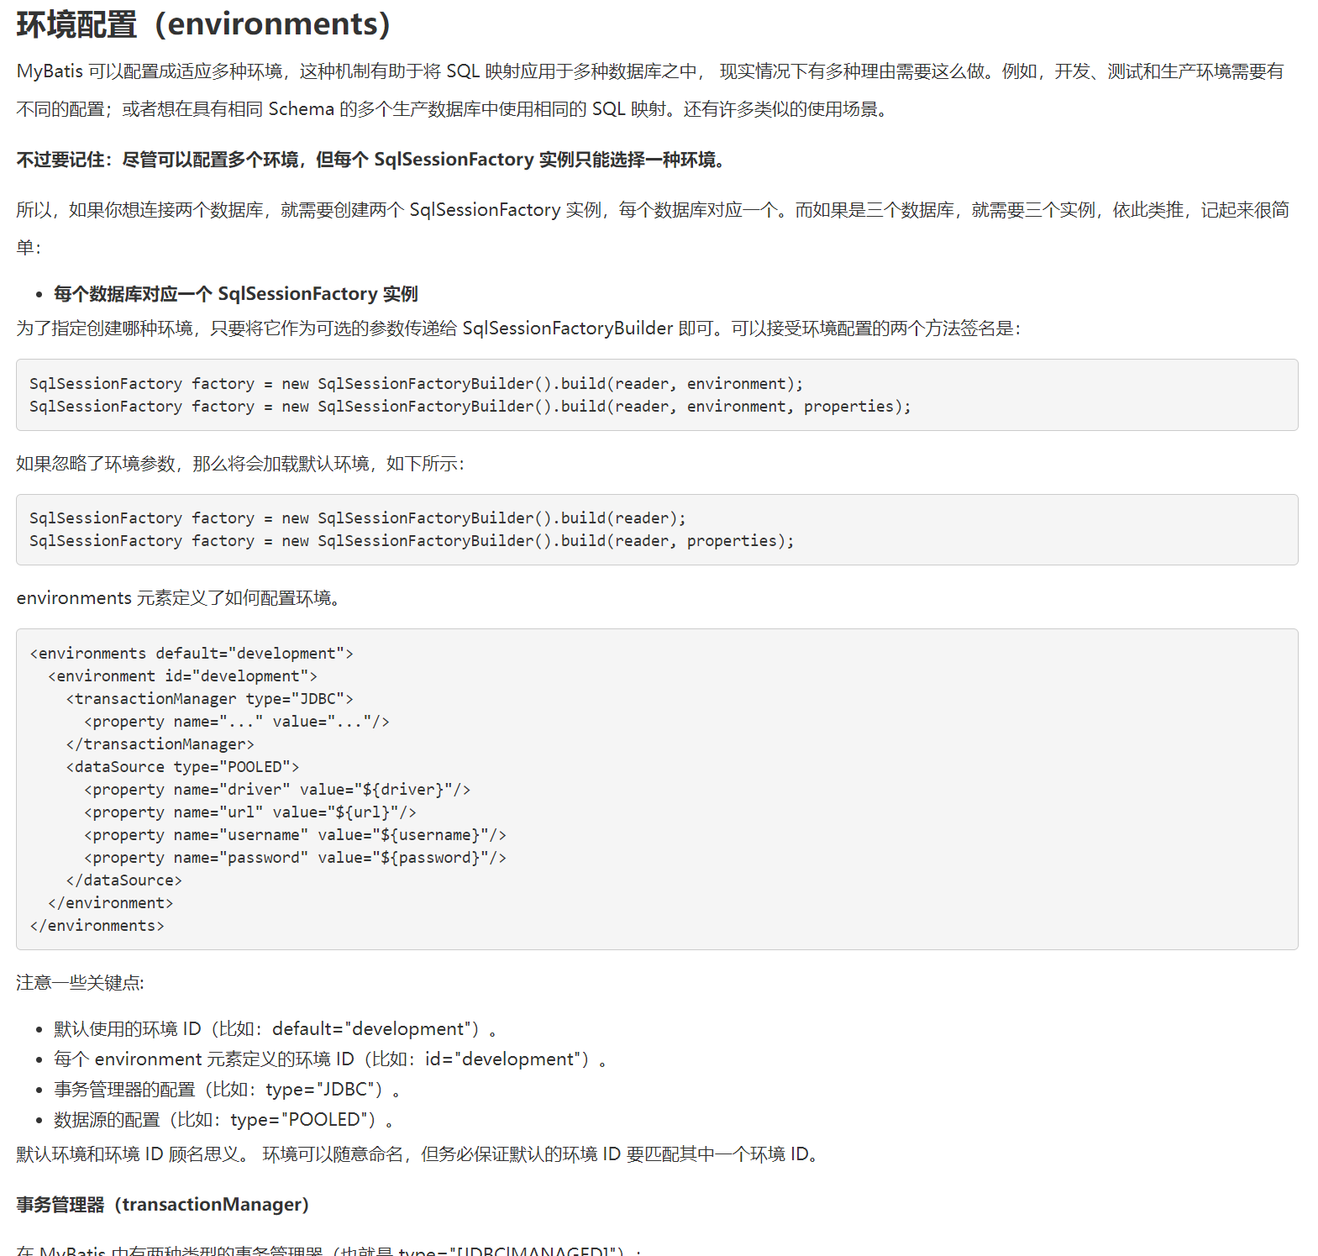The height and width of the screenshot is (1256, 1318).
Task: Click bullet containing id="development"
Action: point(330,1059)
